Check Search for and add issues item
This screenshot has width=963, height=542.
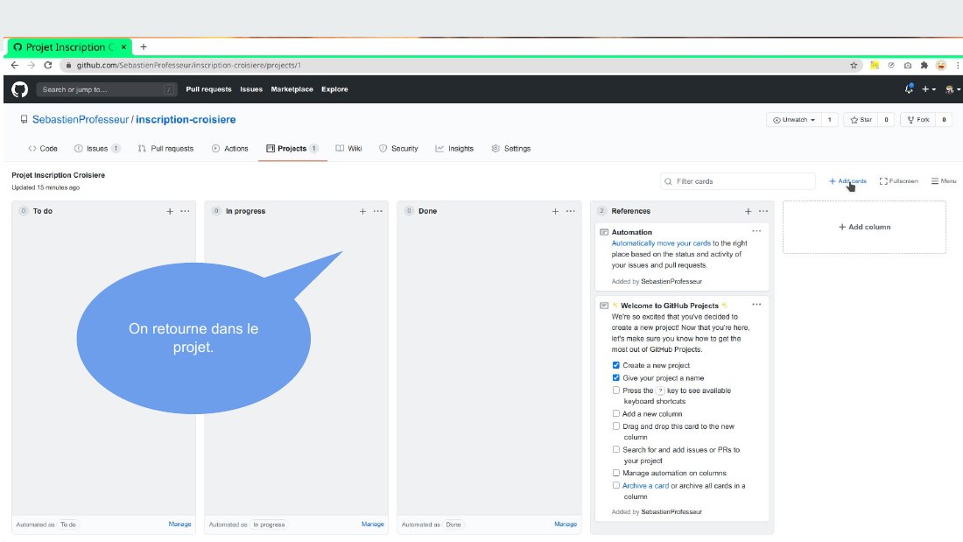tap(616, 449)
